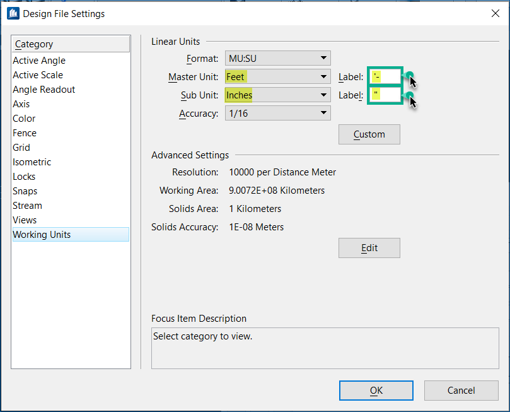
Task: Select the Views category
Action: [71, 220]
